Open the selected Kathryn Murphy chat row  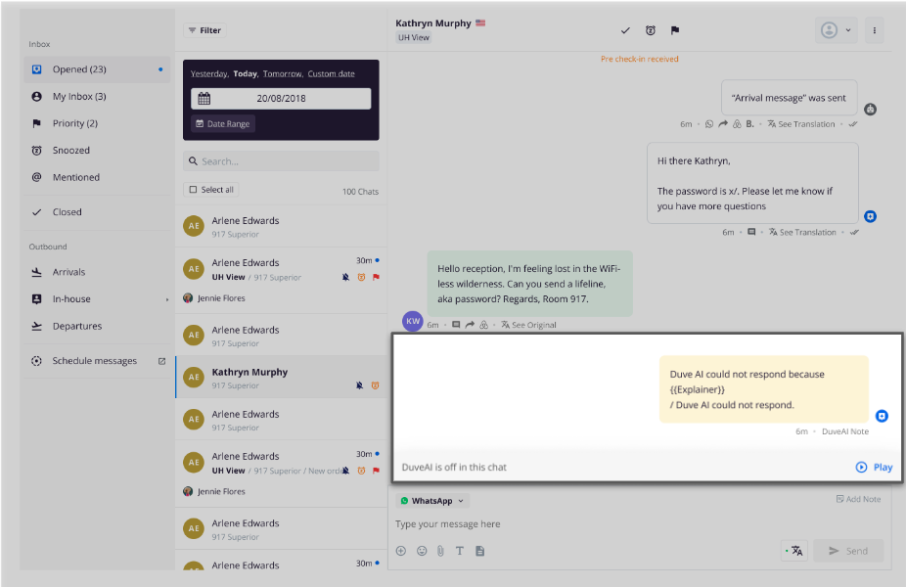(x=281, y=378)
